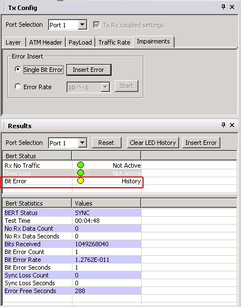The height and width of the screenshot is (307, 241).
Task: Select the Sync Loss Count row
Action: (73, 275)
